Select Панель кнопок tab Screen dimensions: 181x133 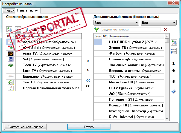pyautogui.click(x=28, y=10)
